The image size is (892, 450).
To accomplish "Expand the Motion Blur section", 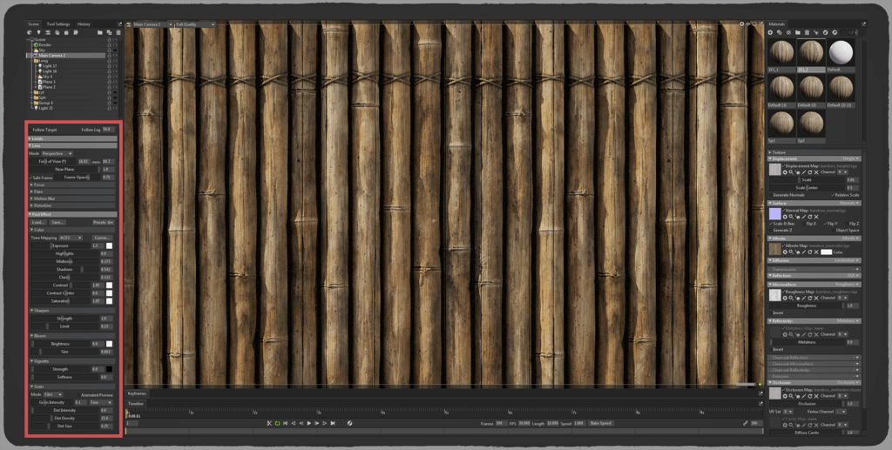I will click(73, 198).
